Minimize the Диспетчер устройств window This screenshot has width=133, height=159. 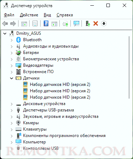tap(92, 5)
